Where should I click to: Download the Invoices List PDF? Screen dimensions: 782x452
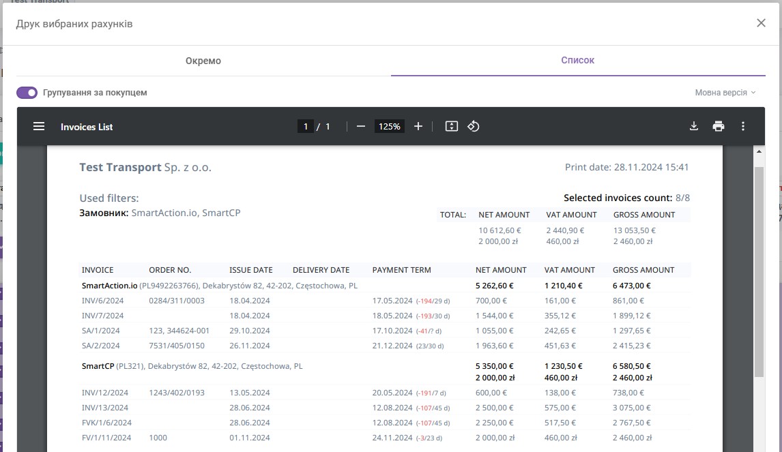click(x=694, y=126)
